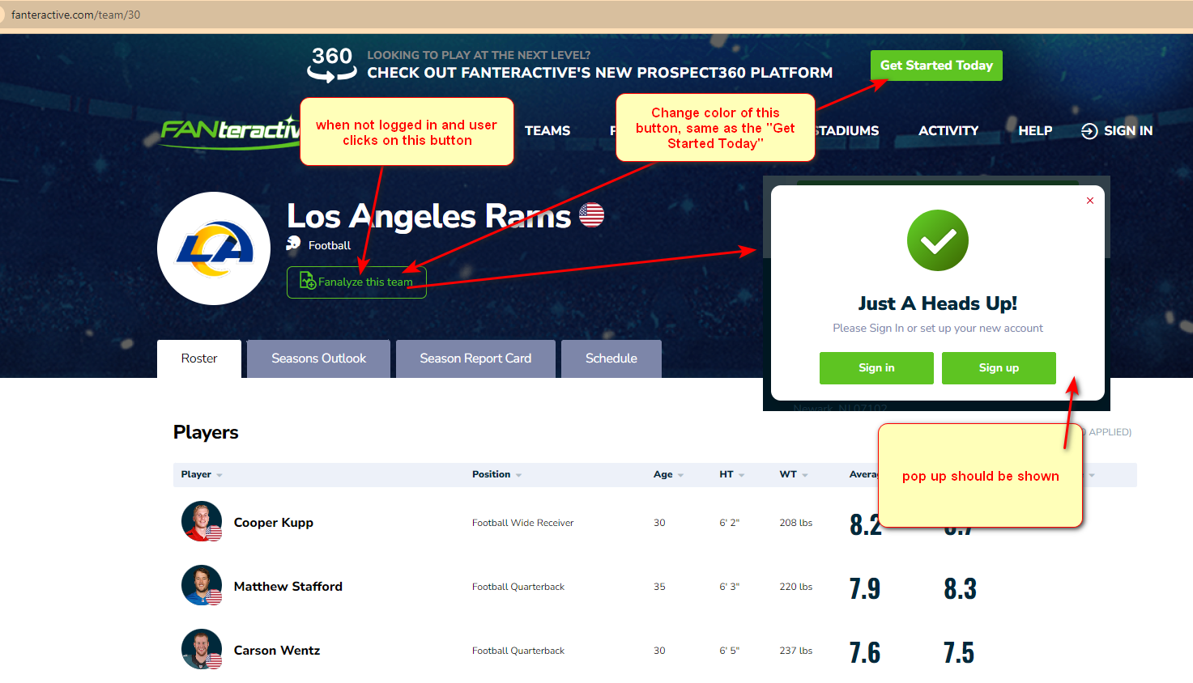Click Matthew Stafford's 7.9 rating
Viewport: 1193px width, 683px height.
tap(865, 588)
